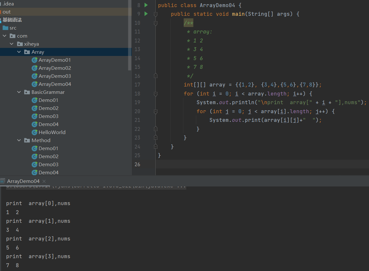Click the class icon of Demo01 under Method

click(35, 149)
